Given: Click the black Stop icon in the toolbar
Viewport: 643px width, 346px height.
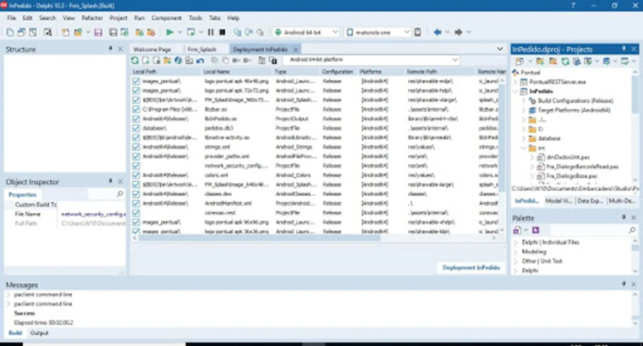Looking at the screenshot, I should point(222,32).
